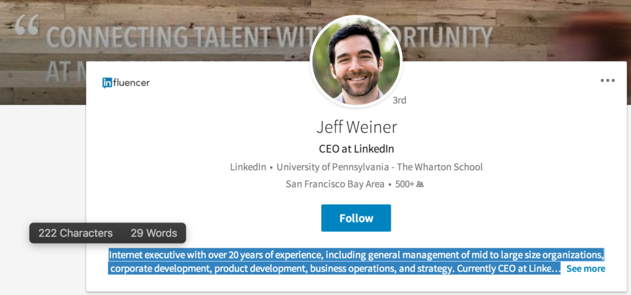This screenshot has height=295, width=631.
Task: Click the LinkedIn 'in' logo square of Influencer badge
Action: coord(107,83)
